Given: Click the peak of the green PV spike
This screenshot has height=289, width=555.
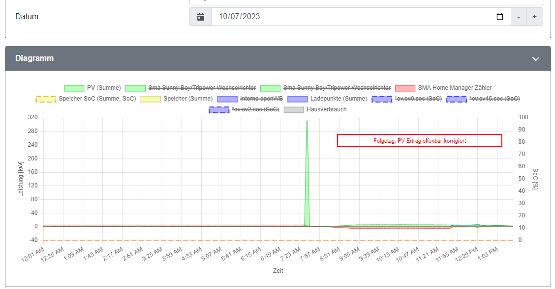Looking at the screenshot, I should click(307, 121).
